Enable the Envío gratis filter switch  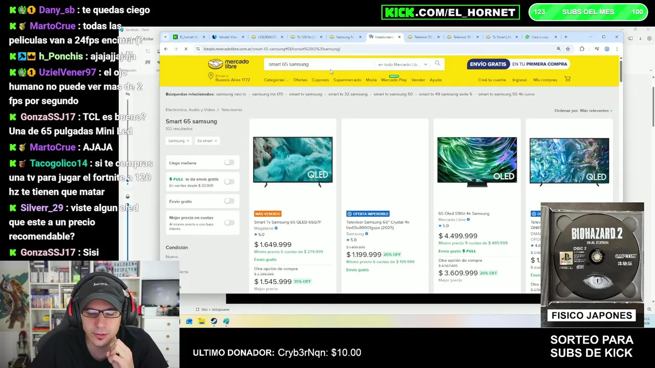(229, 201)
